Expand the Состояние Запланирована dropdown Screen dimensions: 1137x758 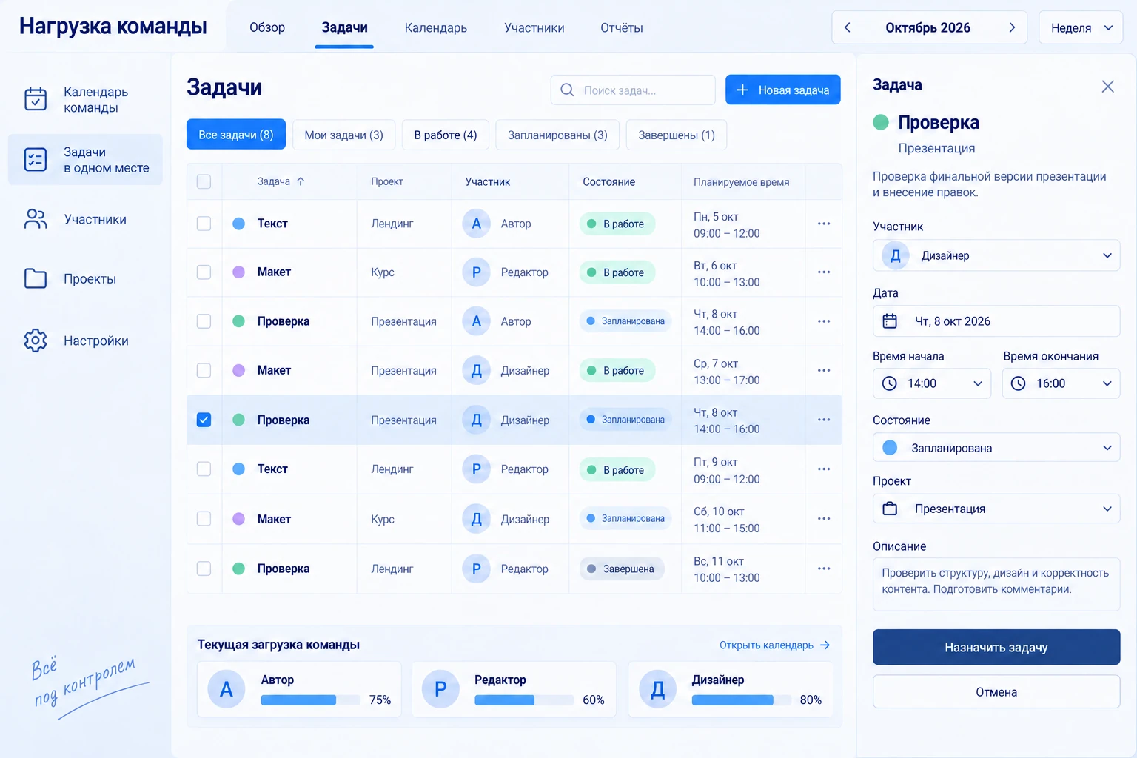(x=996, y=448)
